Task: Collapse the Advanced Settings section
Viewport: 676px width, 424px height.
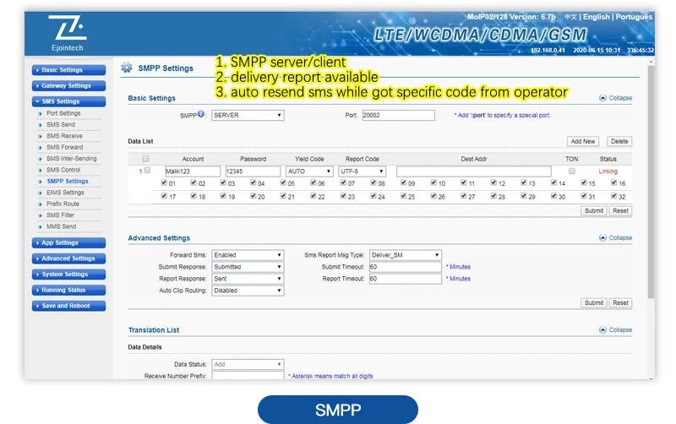Action: coord(616,238)
